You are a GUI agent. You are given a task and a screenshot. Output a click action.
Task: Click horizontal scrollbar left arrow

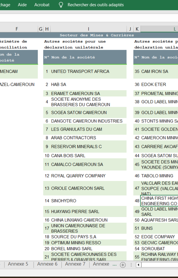click(139, 265)
